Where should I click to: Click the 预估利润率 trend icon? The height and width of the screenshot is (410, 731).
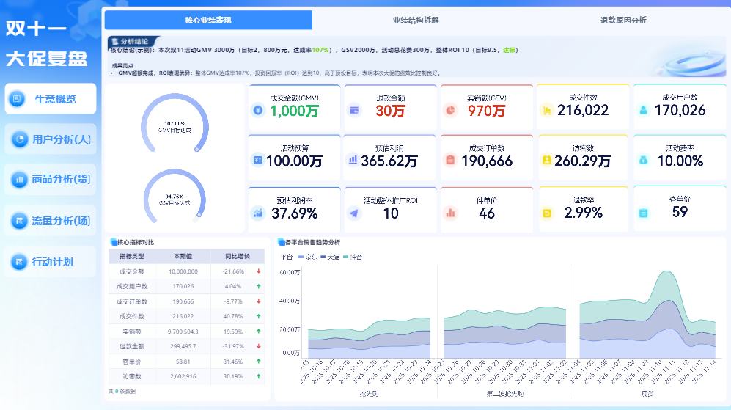[258, 213]
